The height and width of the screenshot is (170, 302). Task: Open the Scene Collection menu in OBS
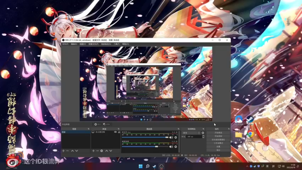[106, 44]
